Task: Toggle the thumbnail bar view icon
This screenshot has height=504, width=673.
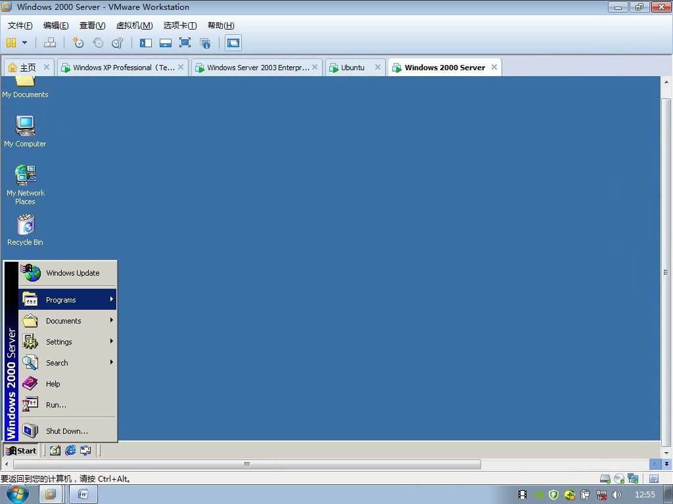Action: (x=165, y=43)
